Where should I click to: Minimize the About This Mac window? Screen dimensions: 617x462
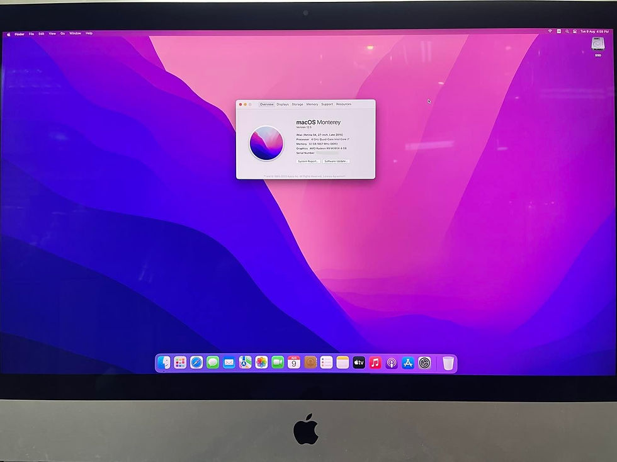(x=245, y=104)
